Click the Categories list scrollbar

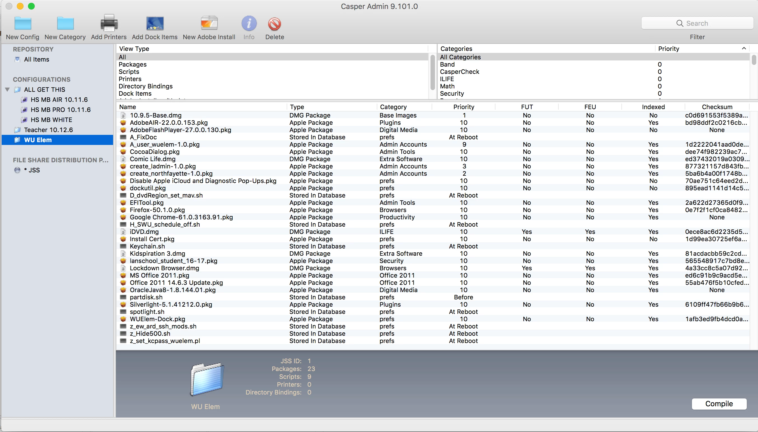point(754,60)
